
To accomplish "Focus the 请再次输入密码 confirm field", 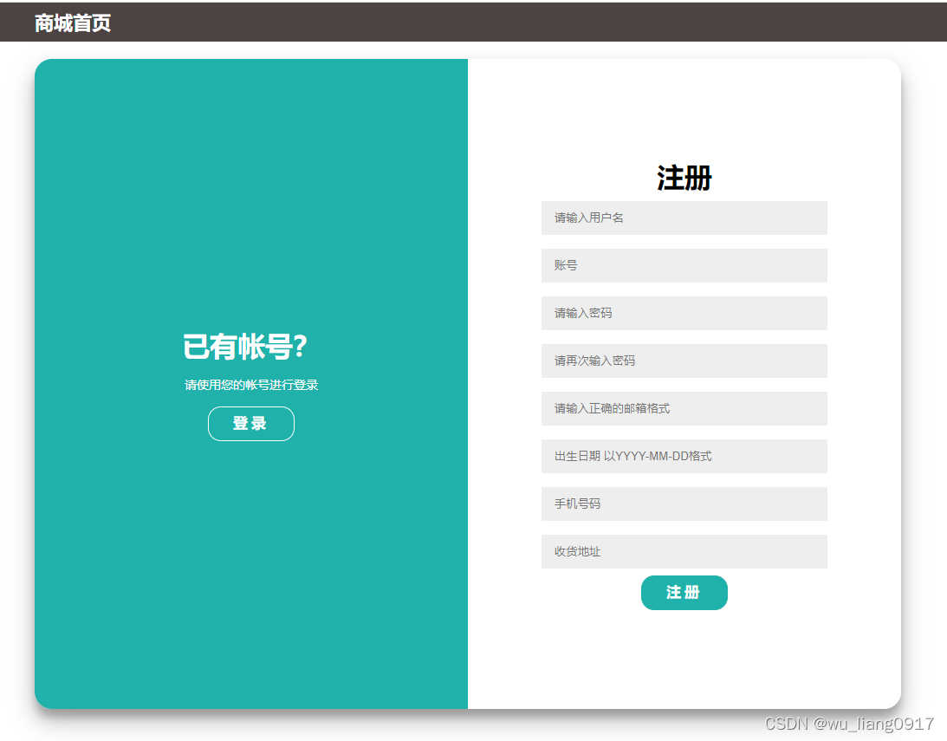I will (x=684, y=361).
